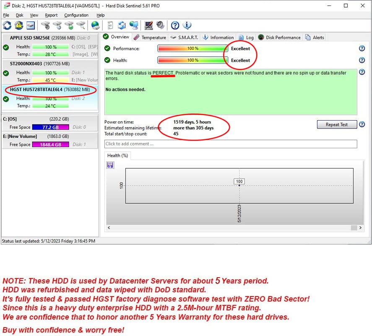Click the send report by e-mail icon
The image size is (372, 336).
click(122, 25)
